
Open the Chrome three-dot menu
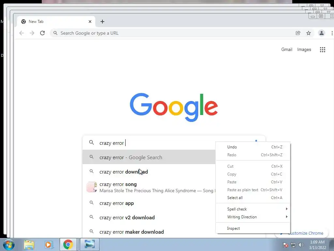[332, 33]
